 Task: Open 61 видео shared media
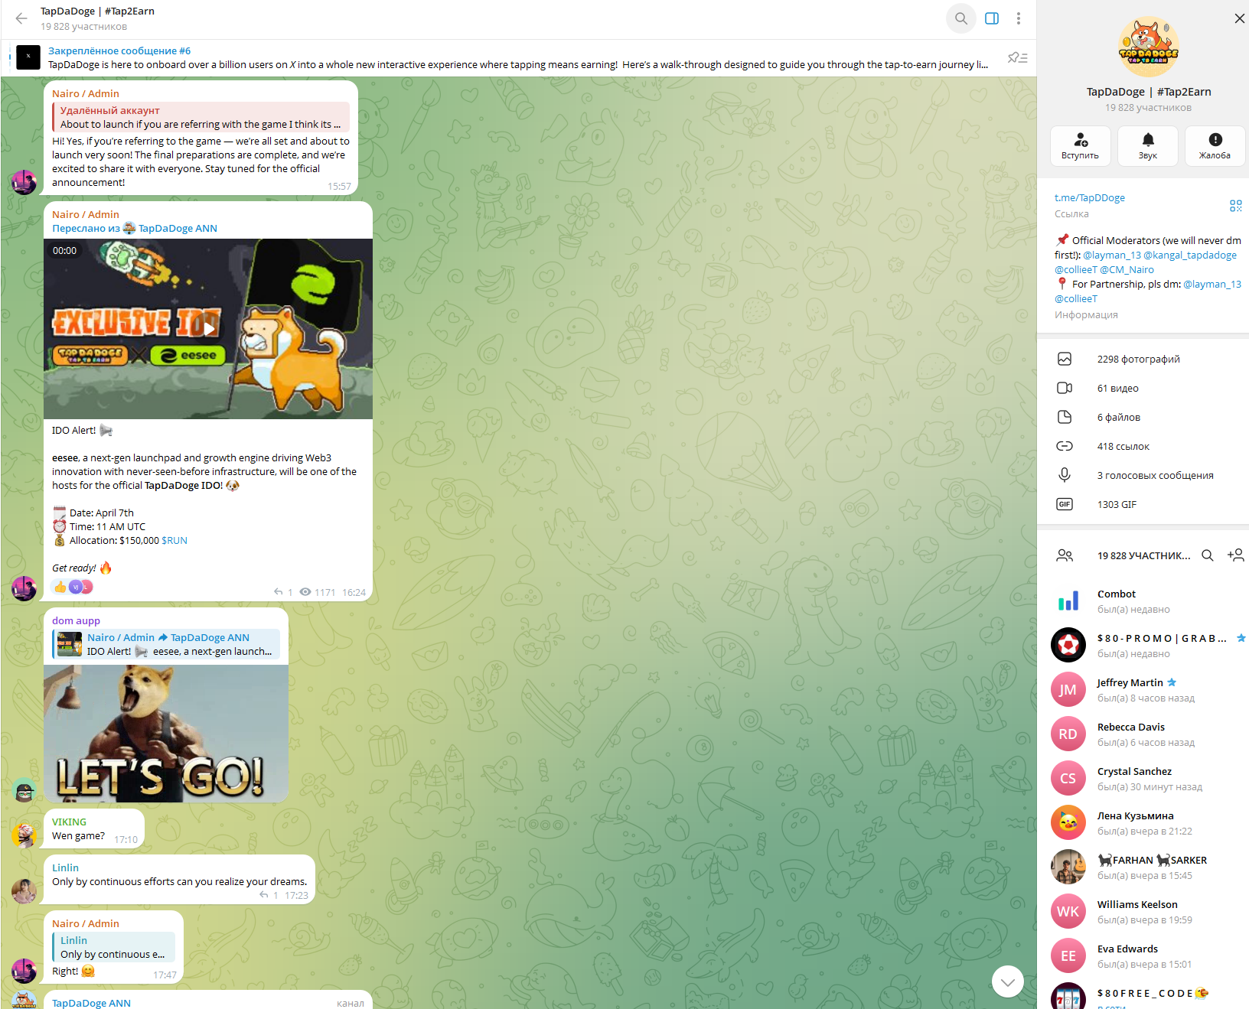[x=1143, y=388]
